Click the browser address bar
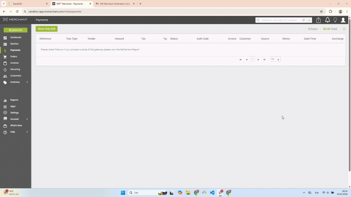Viewport: 351px width, 197px height. [172, 12]
